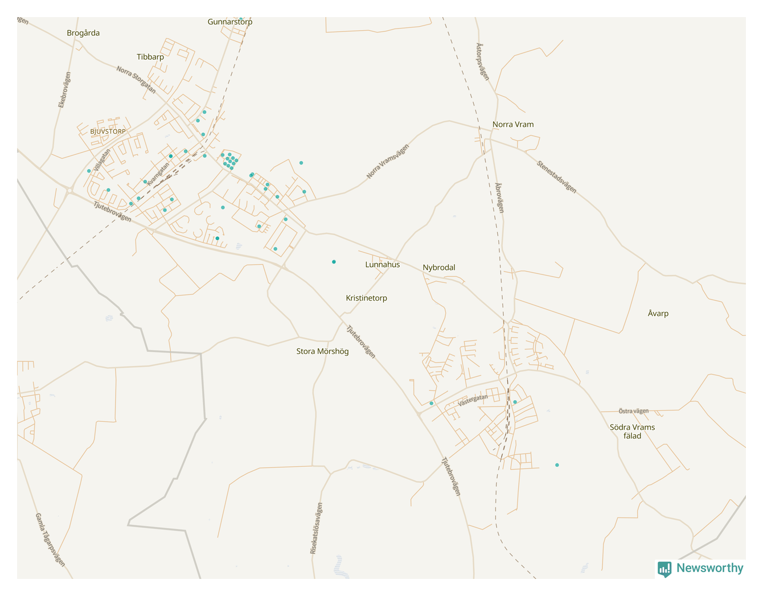763x596 pixels.
Task: Click the Newsworthy brand text
Action: (709, 568)
